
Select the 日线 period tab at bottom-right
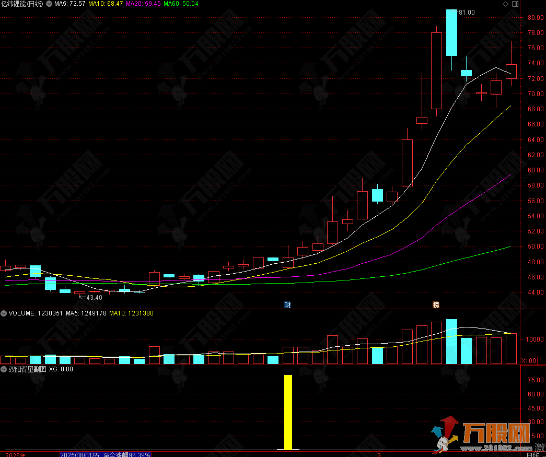coord(533,454)
